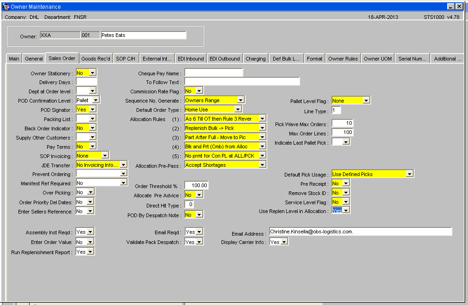The width and height of the screenshot is (468, 305).
Task: Go to the Charging tab
Action: tap(256, 59)
